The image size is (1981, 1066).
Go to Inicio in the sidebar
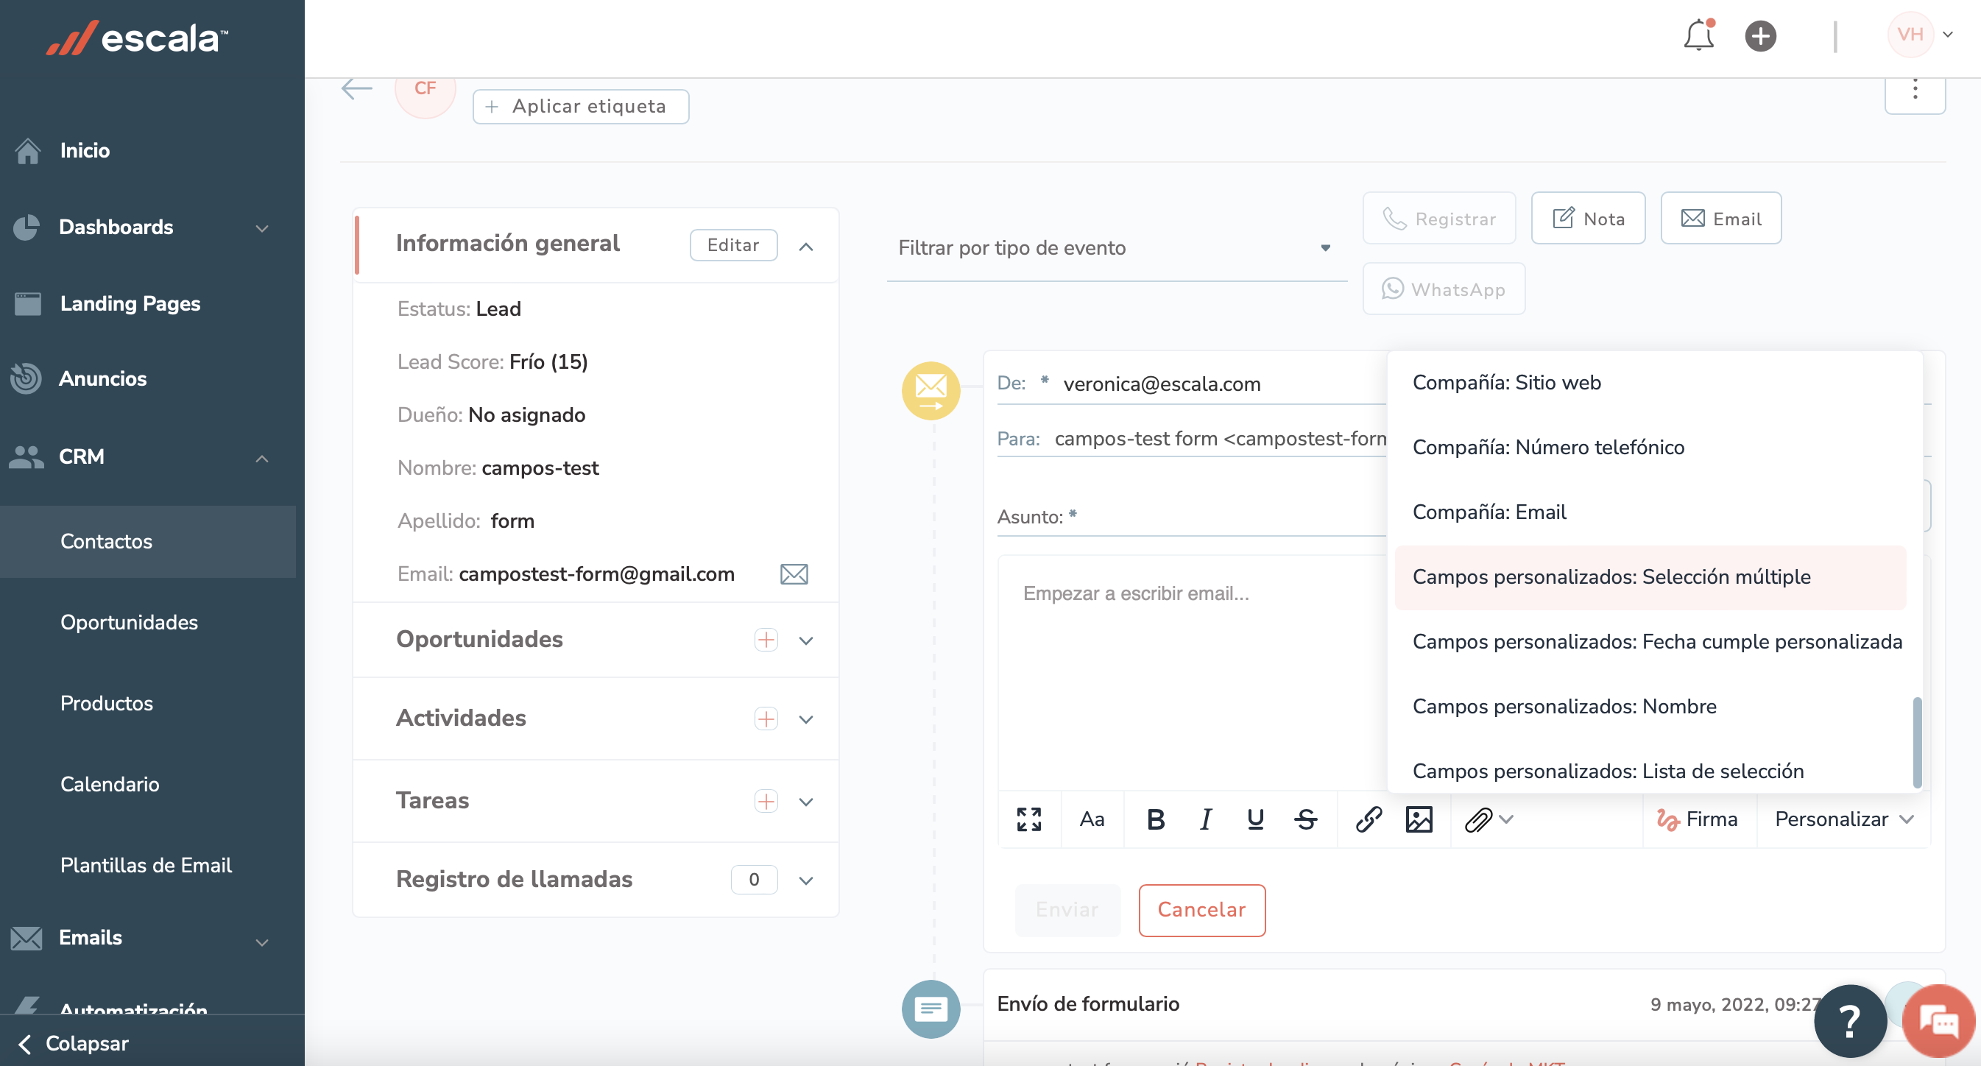click(85, 150)
